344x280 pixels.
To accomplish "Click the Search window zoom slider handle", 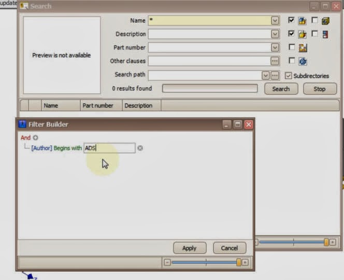I will 326,242.
